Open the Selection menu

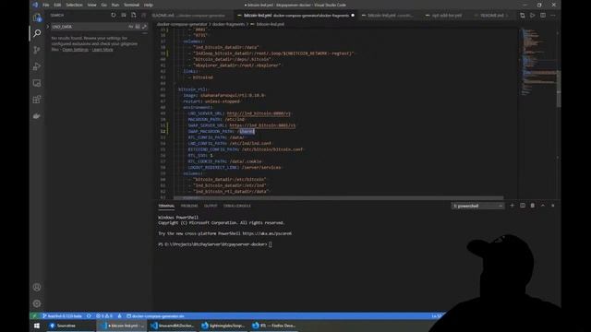tap(74, 5)
